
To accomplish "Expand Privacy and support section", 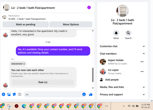I will [x=122, y=94].
